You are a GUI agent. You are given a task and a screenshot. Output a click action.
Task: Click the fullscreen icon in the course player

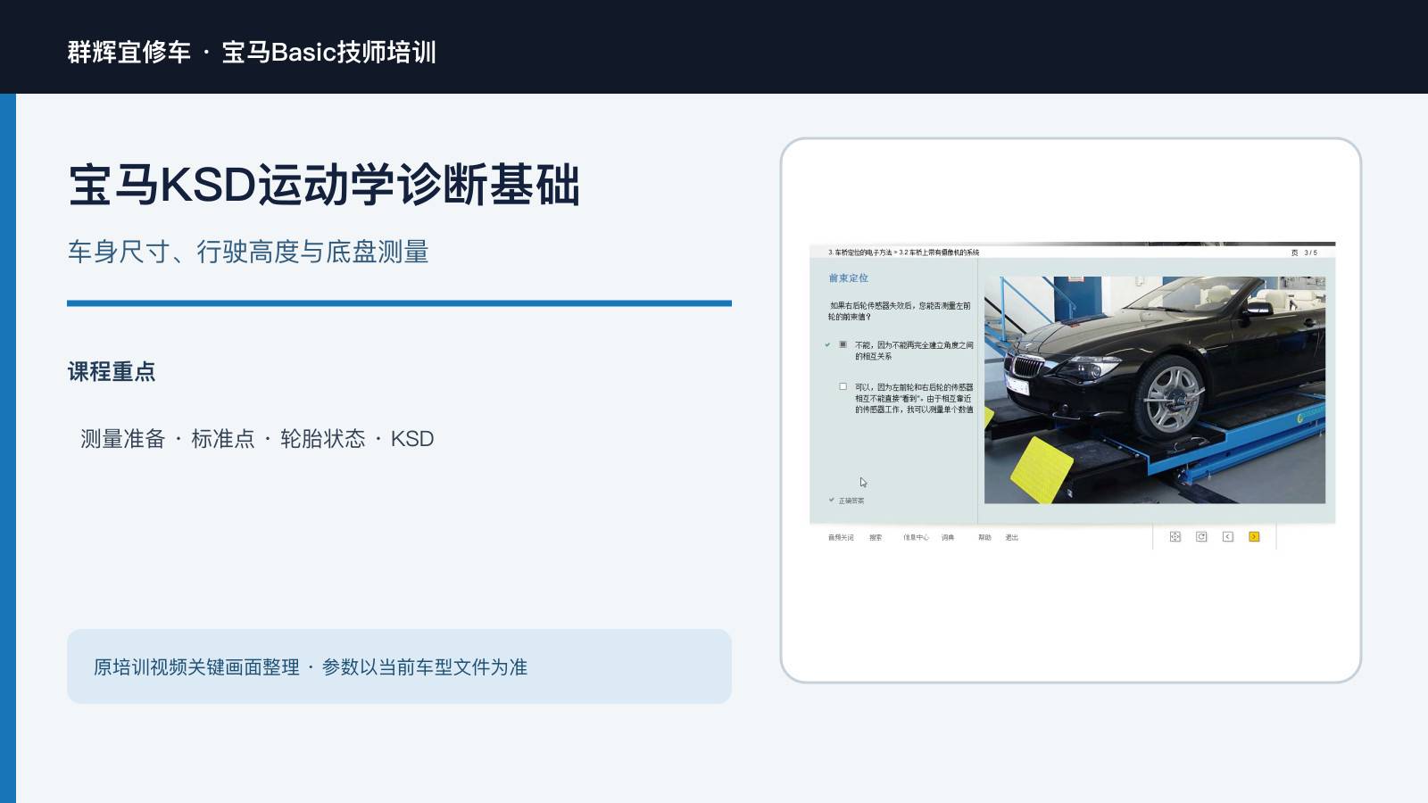pyautogui.click(x=1175, y=537)
